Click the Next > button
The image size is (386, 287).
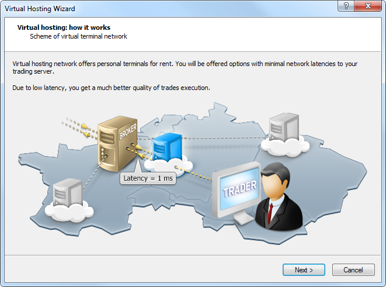[x=304, y=269]
